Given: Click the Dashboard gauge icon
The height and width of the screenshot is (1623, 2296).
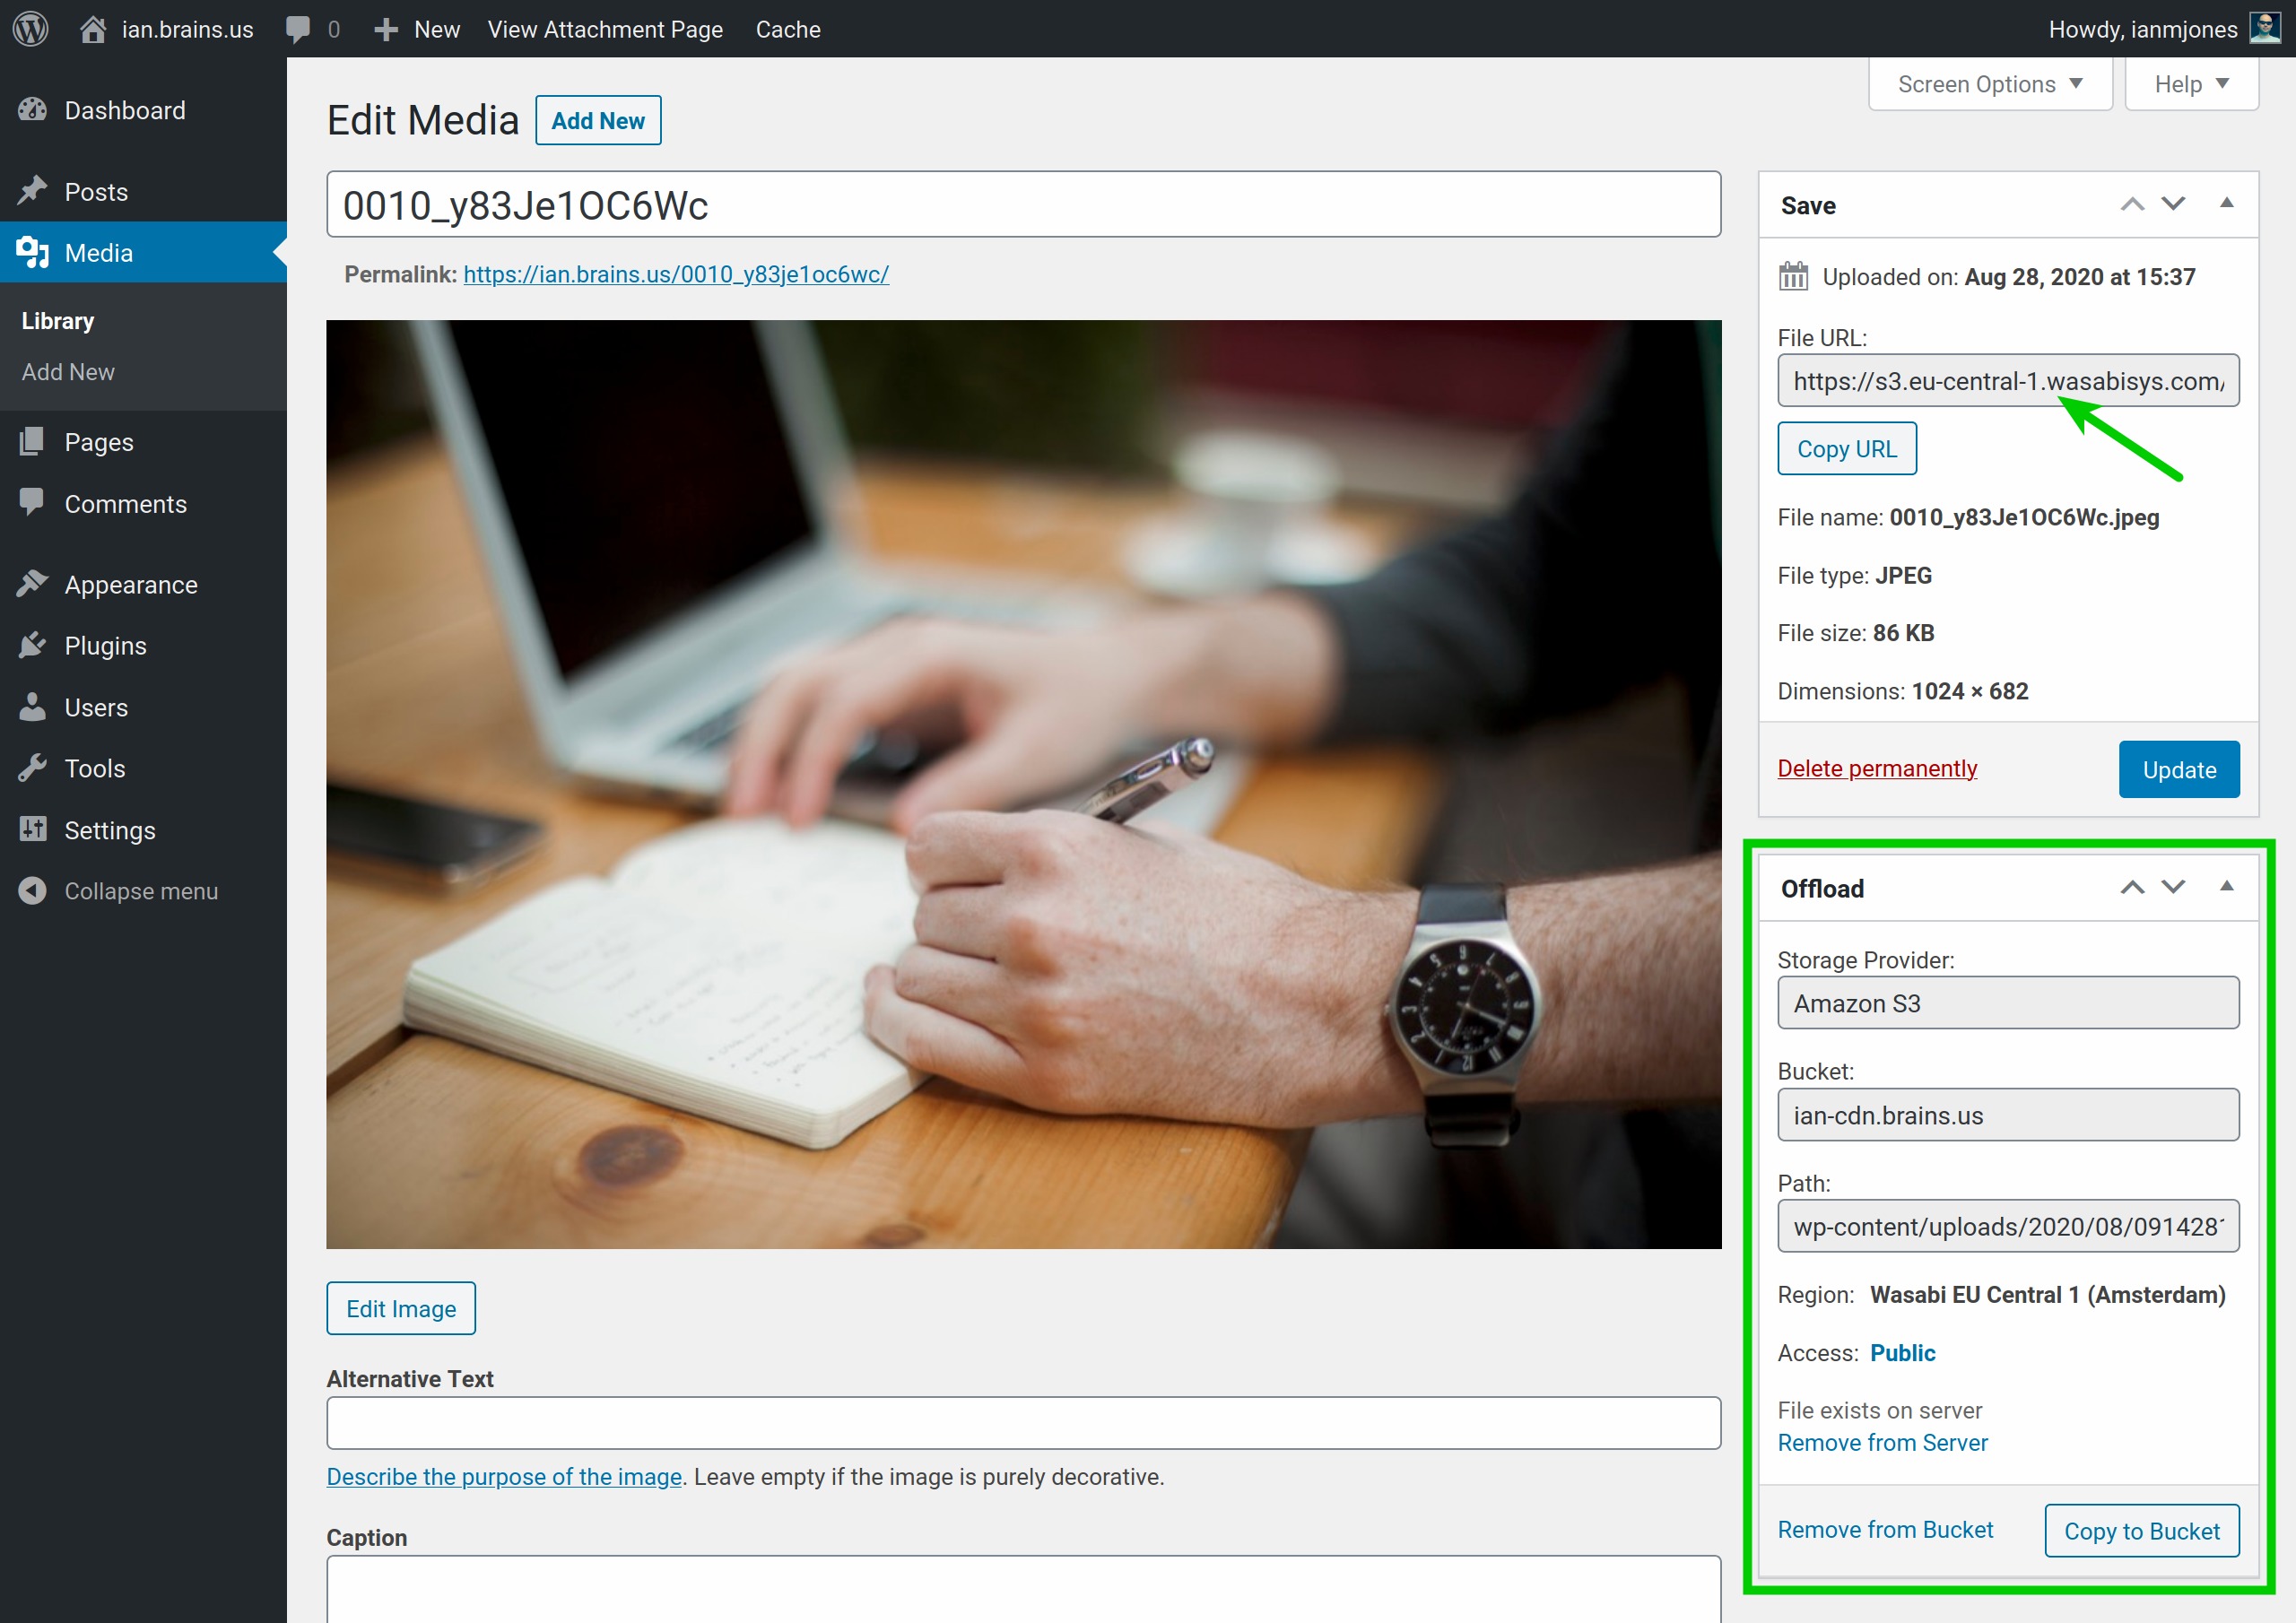Looking at the screenshot, I should (x=32, y=110).
